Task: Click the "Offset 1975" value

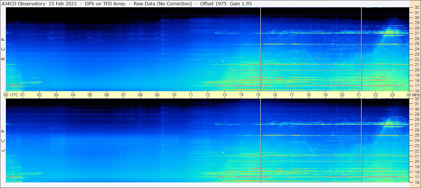Action: click(x=213, y=4)
